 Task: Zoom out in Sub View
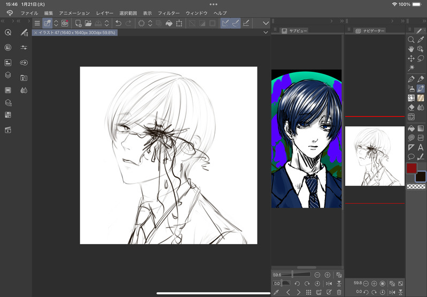[317, 275]
